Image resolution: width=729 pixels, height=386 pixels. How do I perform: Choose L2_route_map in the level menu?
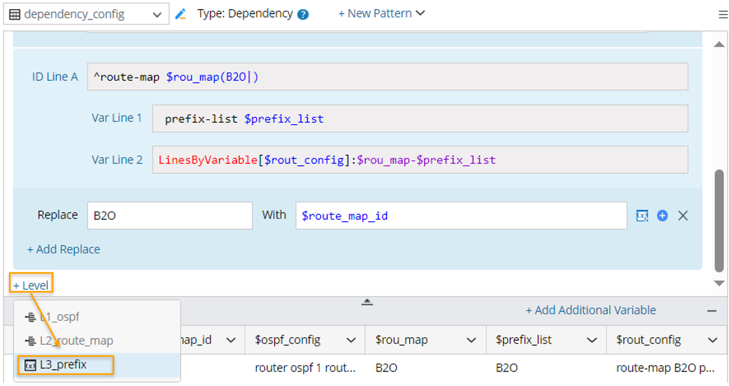(x=76, y=341)
